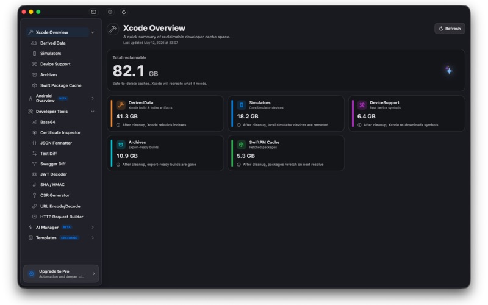Click the SHA / HMAC hash icon

pyautogui.click(x=34, y=185)
